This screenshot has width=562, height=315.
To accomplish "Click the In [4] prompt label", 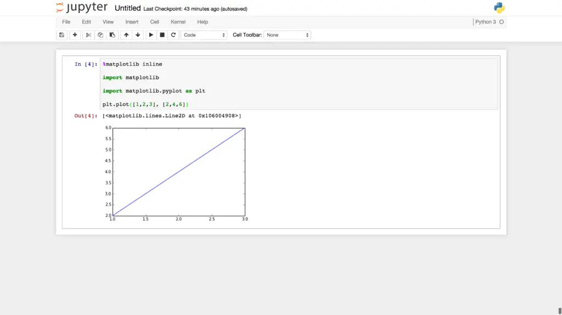I will click(86, 64).
